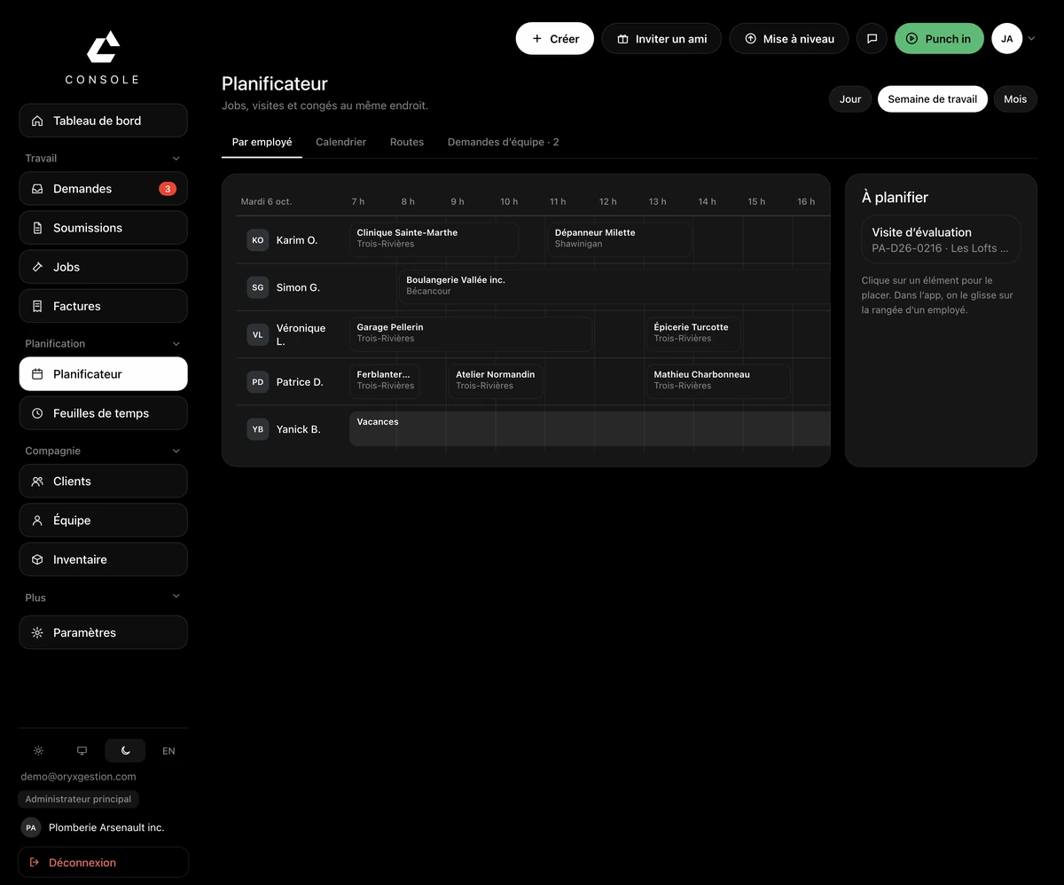The image size is (1064, 885).
Task: Click the box icon for Inventaire
Action: tap(37, 560)
